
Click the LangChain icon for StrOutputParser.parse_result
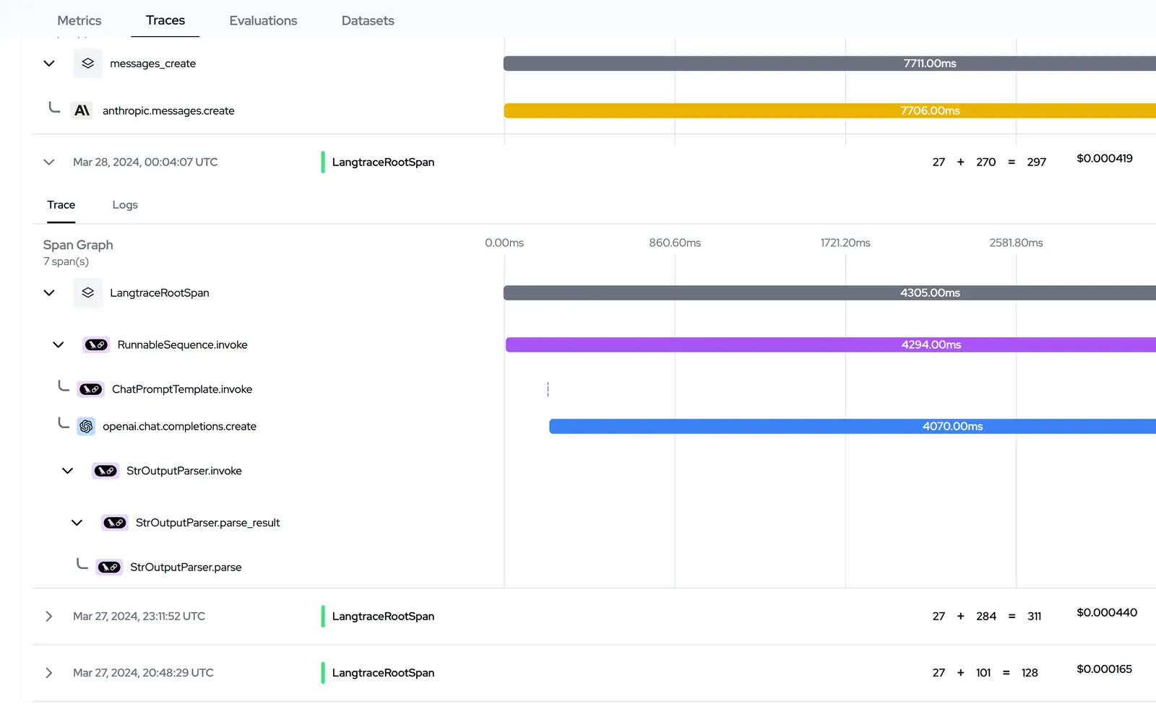coord(115,523)
